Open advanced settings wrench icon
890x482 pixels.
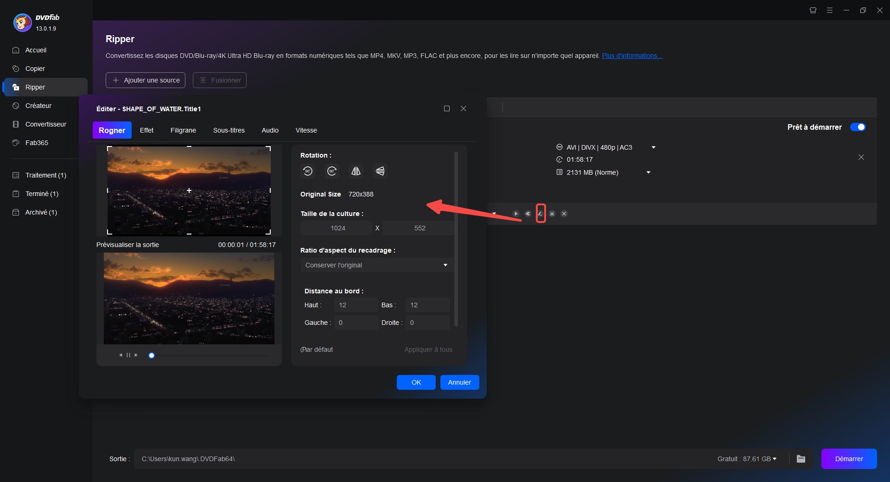tap(528, 214)
